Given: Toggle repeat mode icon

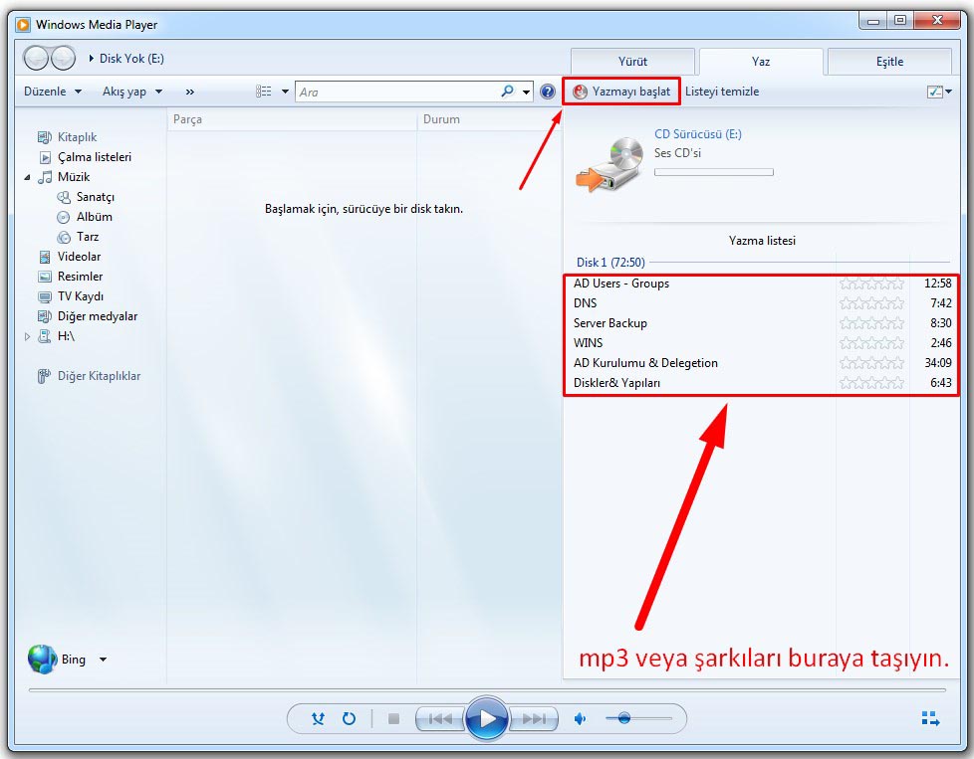Looking at the screenshot, I should click(x=349, y=718).
